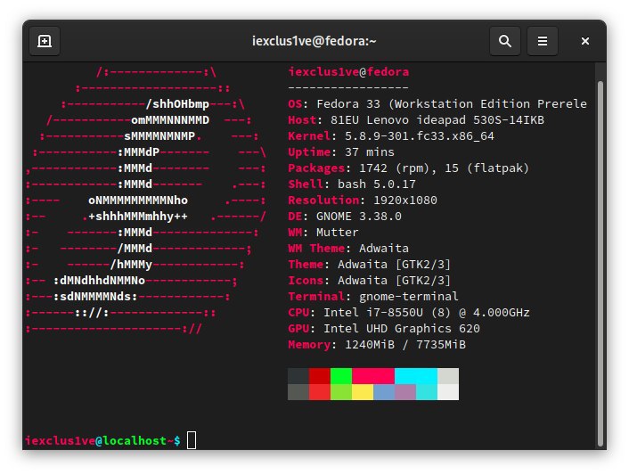629x475 pixels.
Task: Open the hamburger menu
Action: pyautogui.click(x=543, y=41)
